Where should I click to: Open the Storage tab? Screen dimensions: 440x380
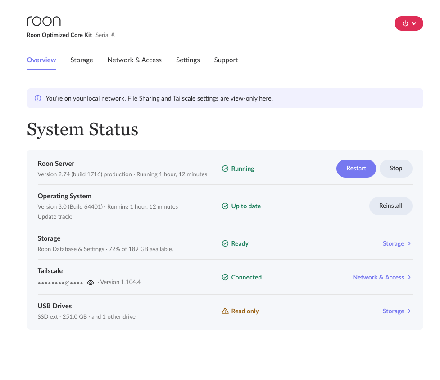point(82,60)
